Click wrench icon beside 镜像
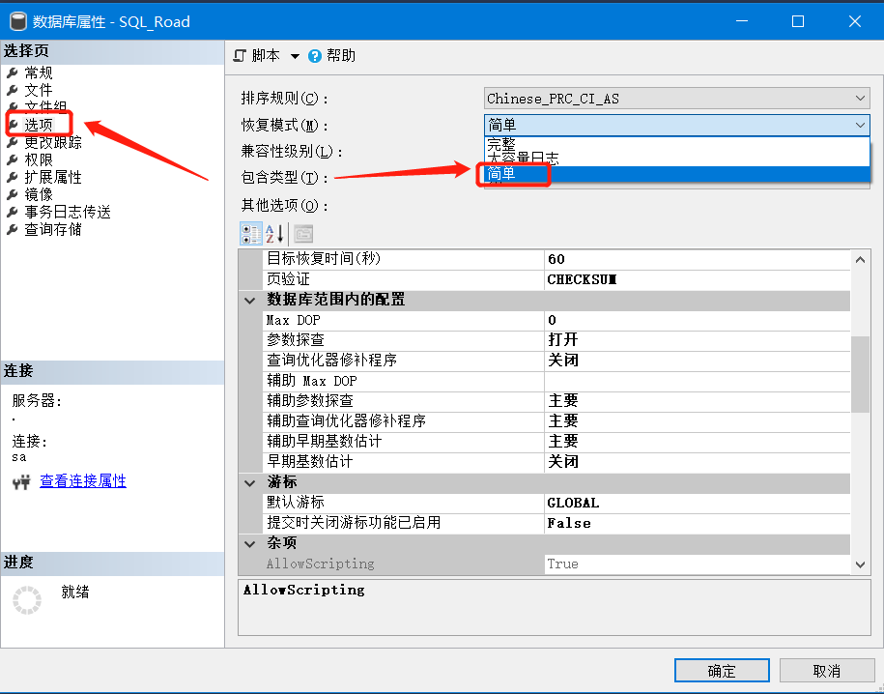 coord(13,194)
